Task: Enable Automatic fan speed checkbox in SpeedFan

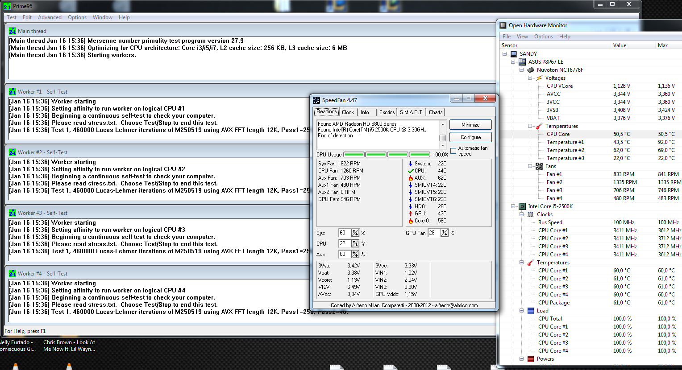Action: tap(453, 151)
